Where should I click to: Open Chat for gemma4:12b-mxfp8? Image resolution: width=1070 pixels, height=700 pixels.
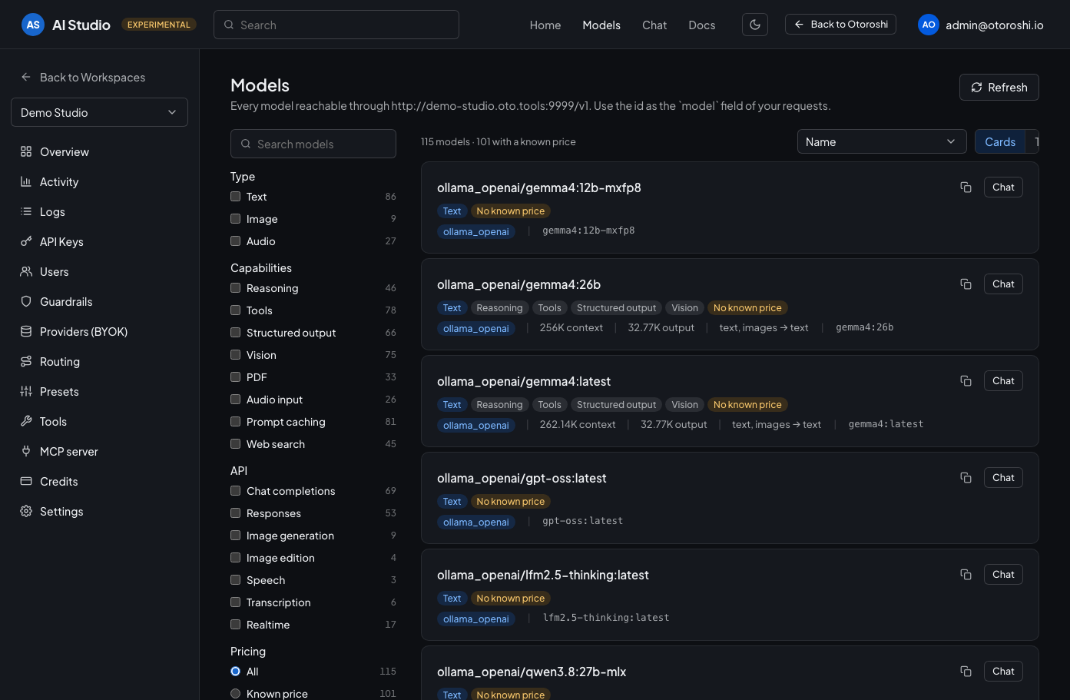point(1003,187)
